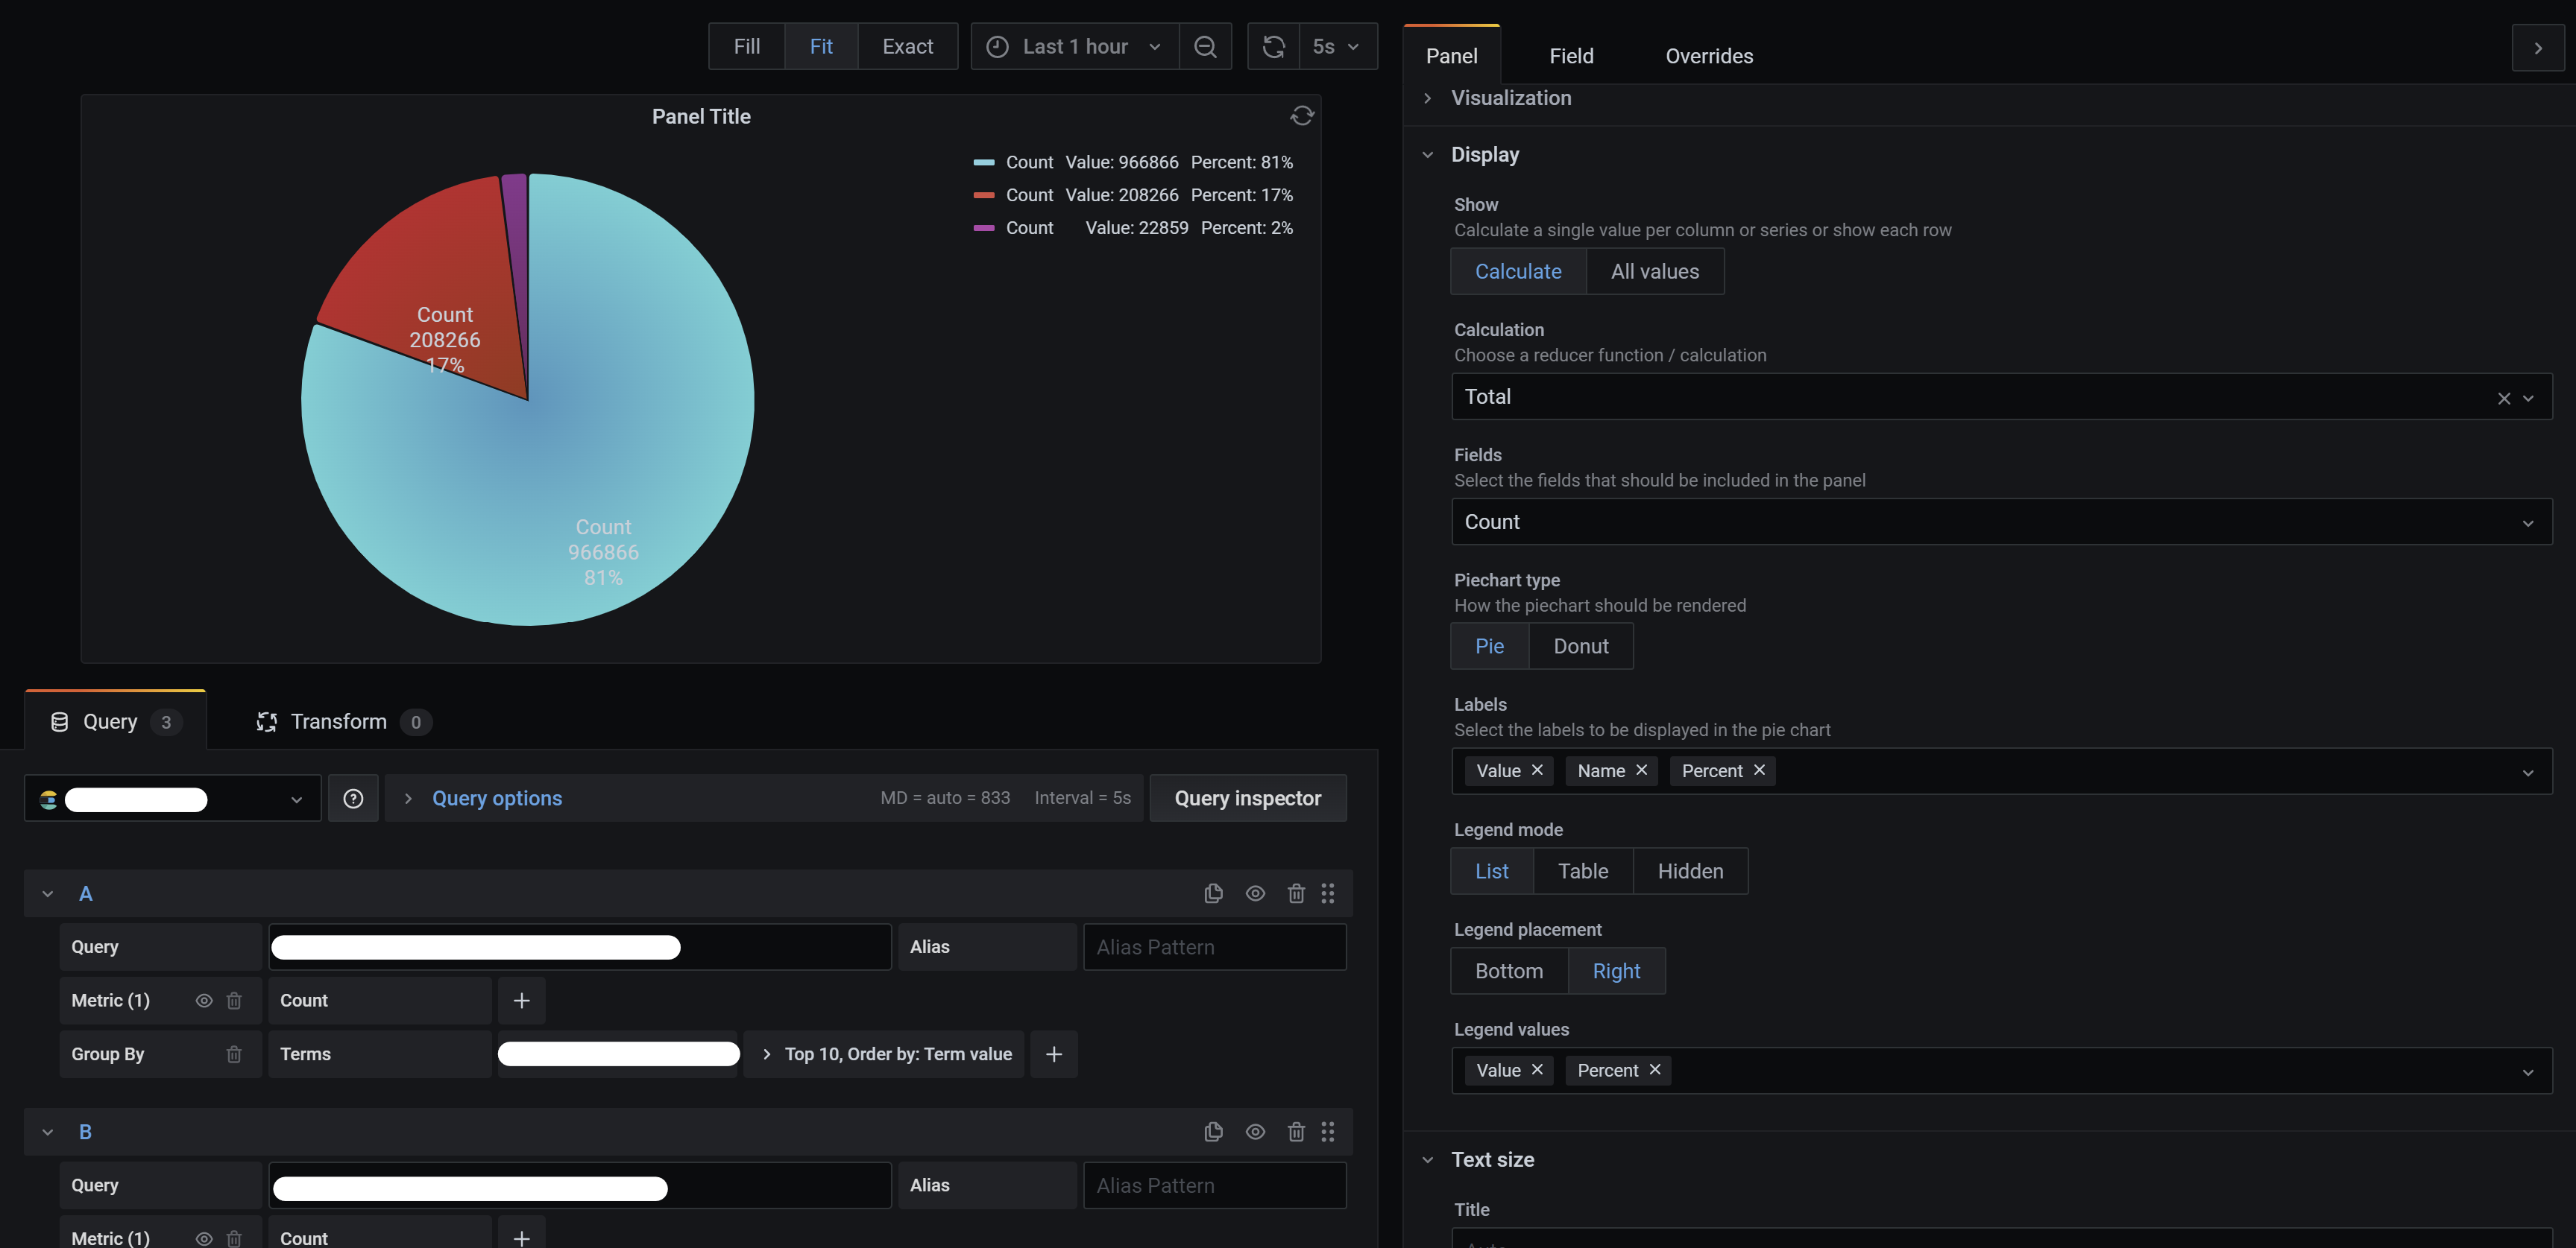
Task: Open the Overrides tab
Action: [x=1709, y=56]
